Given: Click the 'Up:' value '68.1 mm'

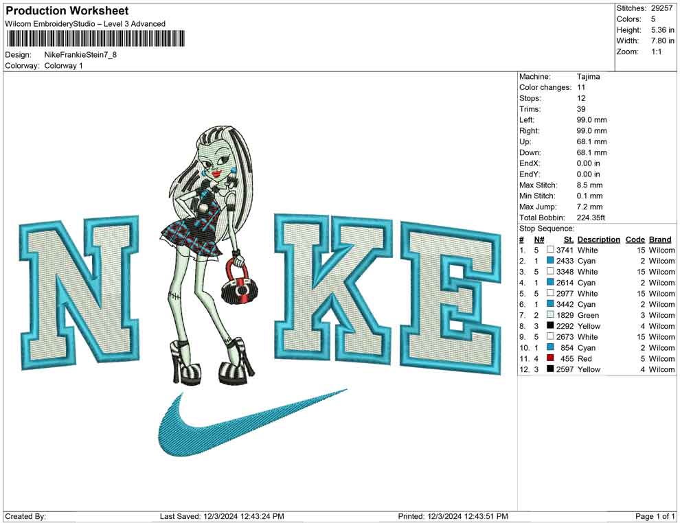Looking at the screenshot, I should point(591,141).
